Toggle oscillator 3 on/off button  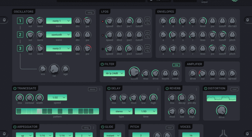pyautogui.click(x=20, y=48)
